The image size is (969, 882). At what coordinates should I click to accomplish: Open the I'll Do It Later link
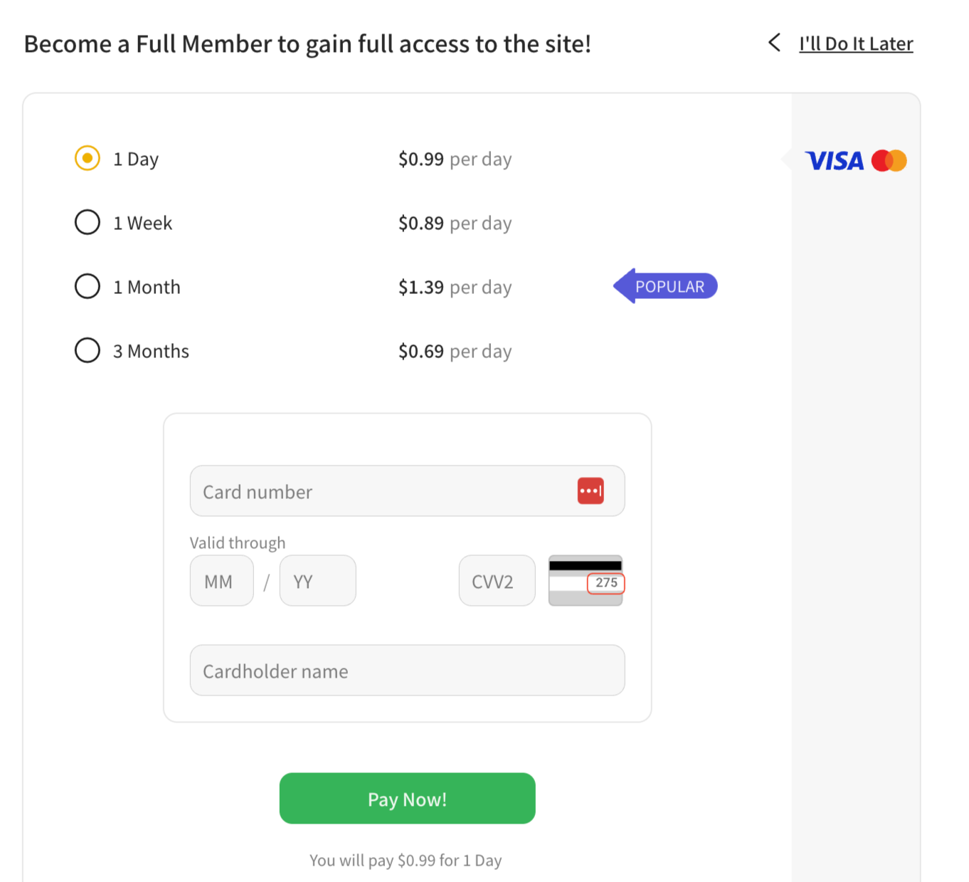(856, 43)
